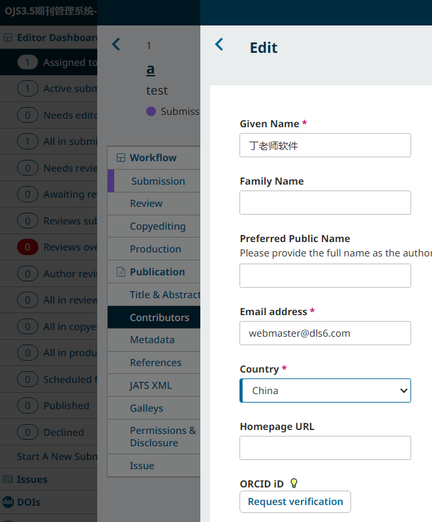This screenshot has height=522, width=432.
Task: Click the Issues sidebar icon
Action: (8, 479)
